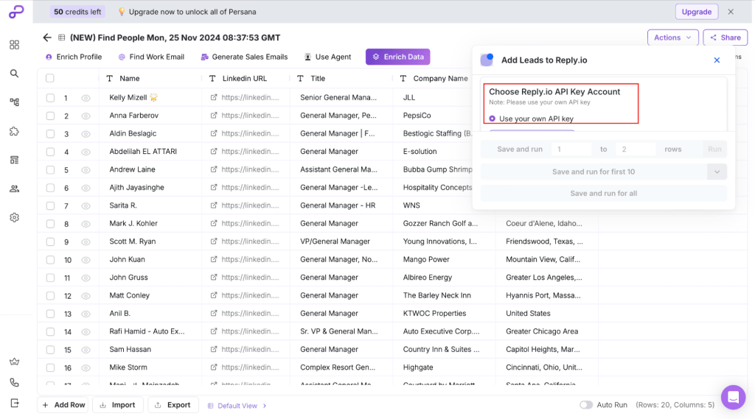Screen dimensions: 755x419
Task: Select 'Use your own API key' radio
Action: click(x=492, y=119)
